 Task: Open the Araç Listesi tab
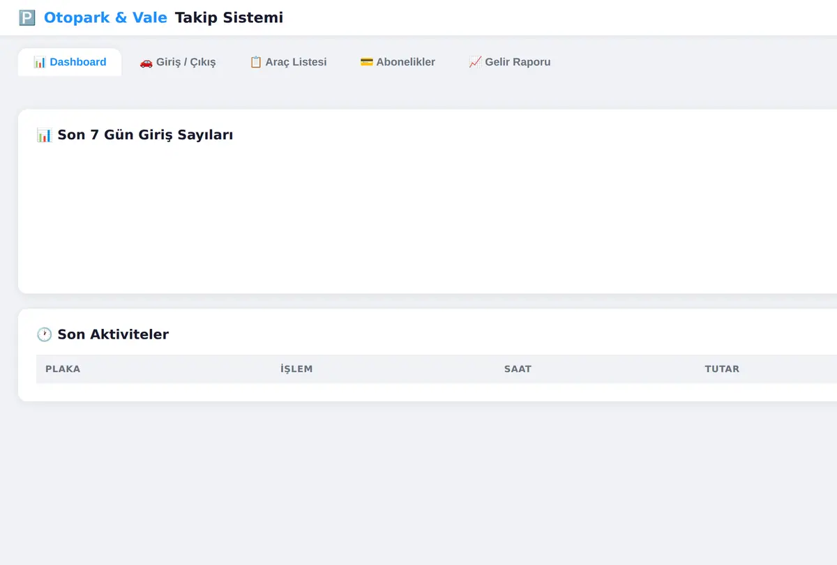[288, 62]
